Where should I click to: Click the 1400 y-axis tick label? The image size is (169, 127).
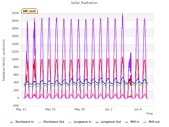click(15, 44)
